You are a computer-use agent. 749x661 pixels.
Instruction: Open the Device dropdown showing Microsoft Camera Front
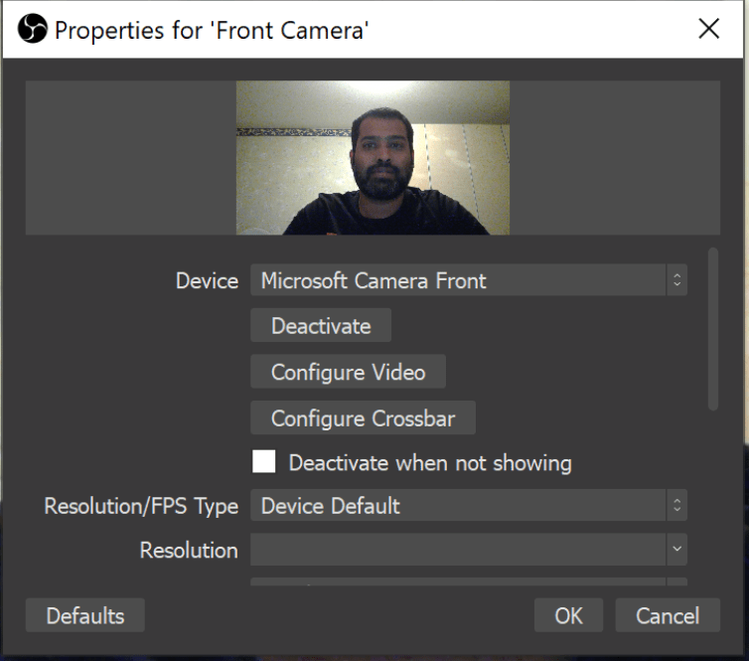coord(457,280)
